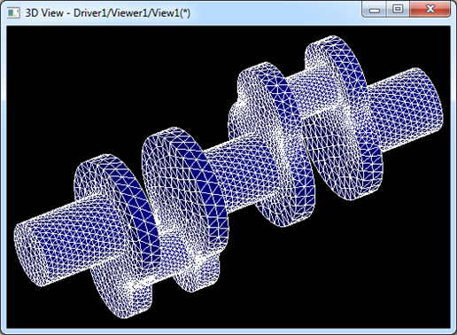This screenshot has height=335, width=457.
Task: Click the empty black background below the crankshaft's right shaft
Action: (383, 251)
